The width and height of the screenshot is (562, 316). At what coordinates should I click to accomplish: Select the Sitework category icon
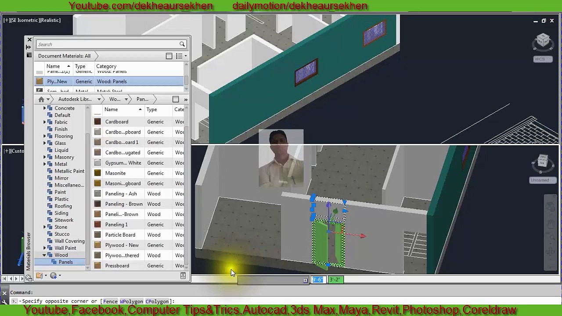pos(50,220)
